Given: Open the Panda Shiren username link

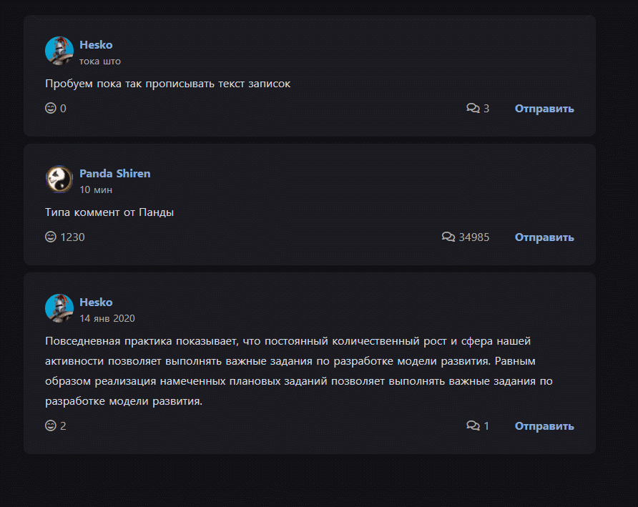Looking at the screenshot, I should 114,173.
